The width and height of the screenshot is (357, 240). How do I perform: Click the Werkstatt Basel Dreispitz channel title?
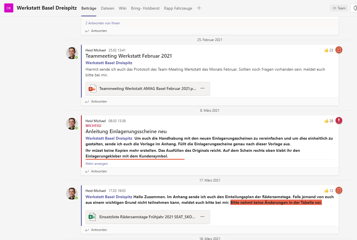click(x=47, y=8)
